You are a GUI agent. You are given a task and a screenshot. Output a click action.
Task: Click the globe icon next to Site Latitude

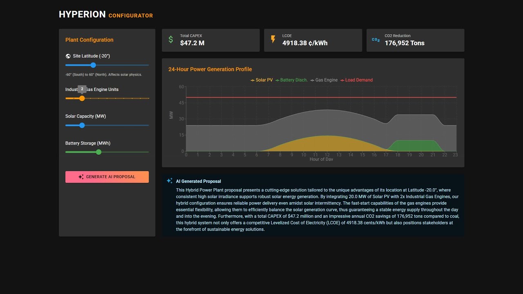tap(67, 56)
